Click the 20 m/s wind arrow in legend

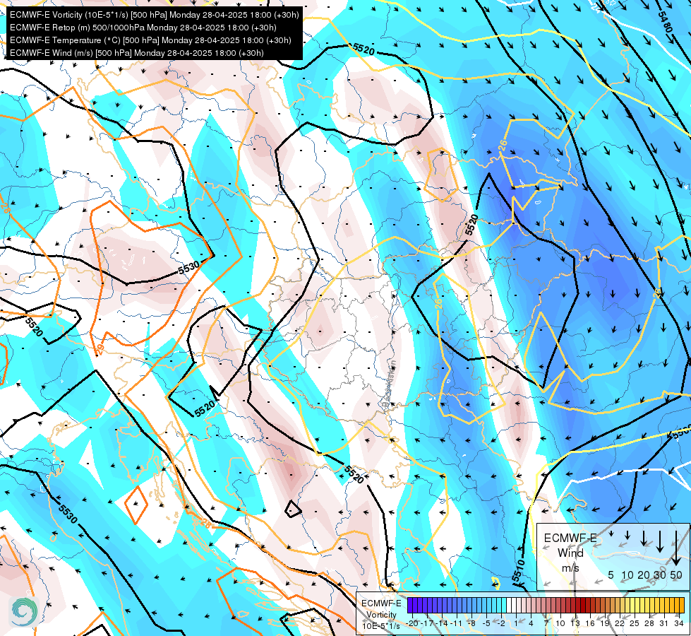coord(644,538)
